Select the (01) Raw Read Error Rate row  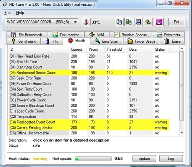[89, 56]
